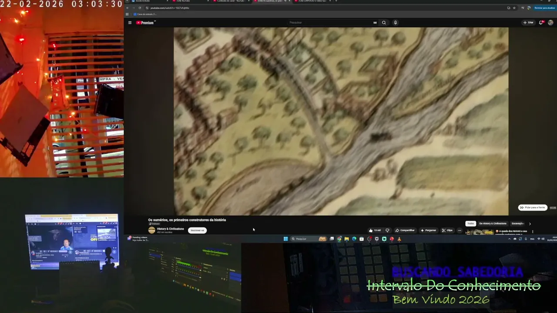Go to YouTube Premium home logo

[146, 23]
